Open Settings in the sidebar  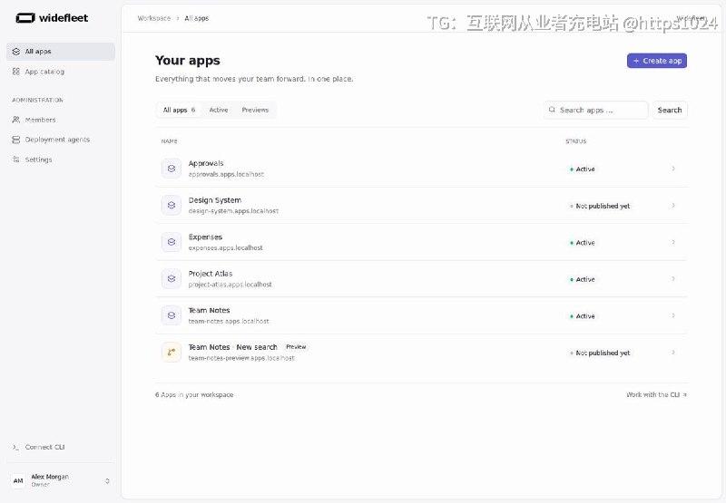61,159
